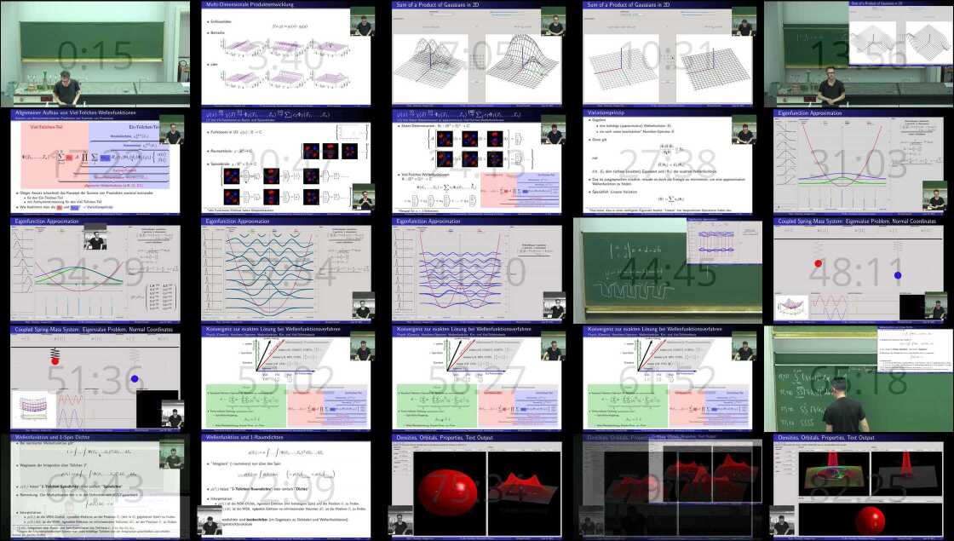Jump to the 51:36 Coupled Spring-Mass frame
The width and height of the screenshot is (954, 541).
[x=95, y=378]
